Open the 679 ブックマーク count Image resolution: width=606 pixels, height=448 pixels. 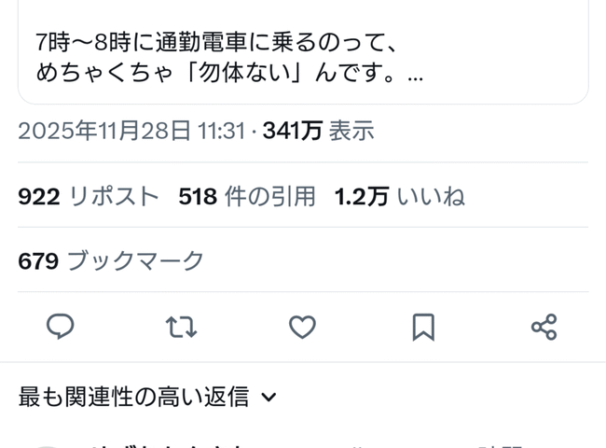click(111, 260)
